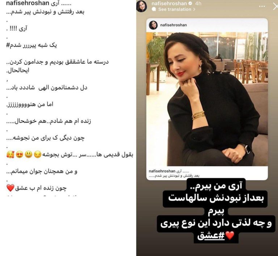Open the embedded post's nafisehroshan username
The height and width of the screenshot is (256, 278).
coord(173,25)
